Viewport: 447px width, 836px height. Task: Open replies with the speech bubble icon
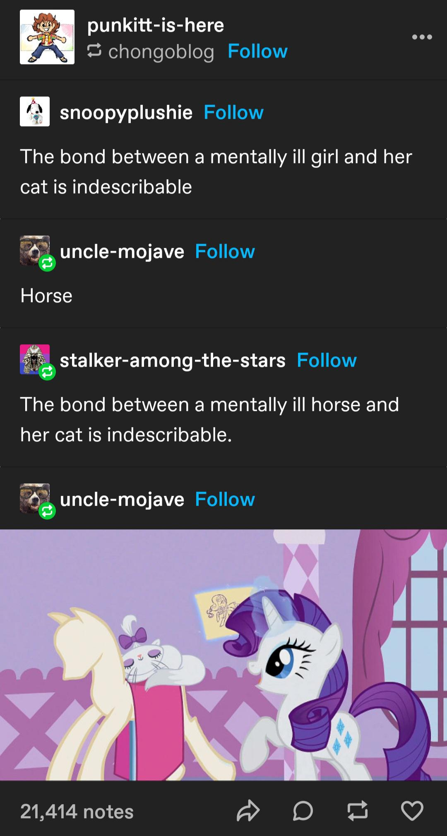[303, 811]
